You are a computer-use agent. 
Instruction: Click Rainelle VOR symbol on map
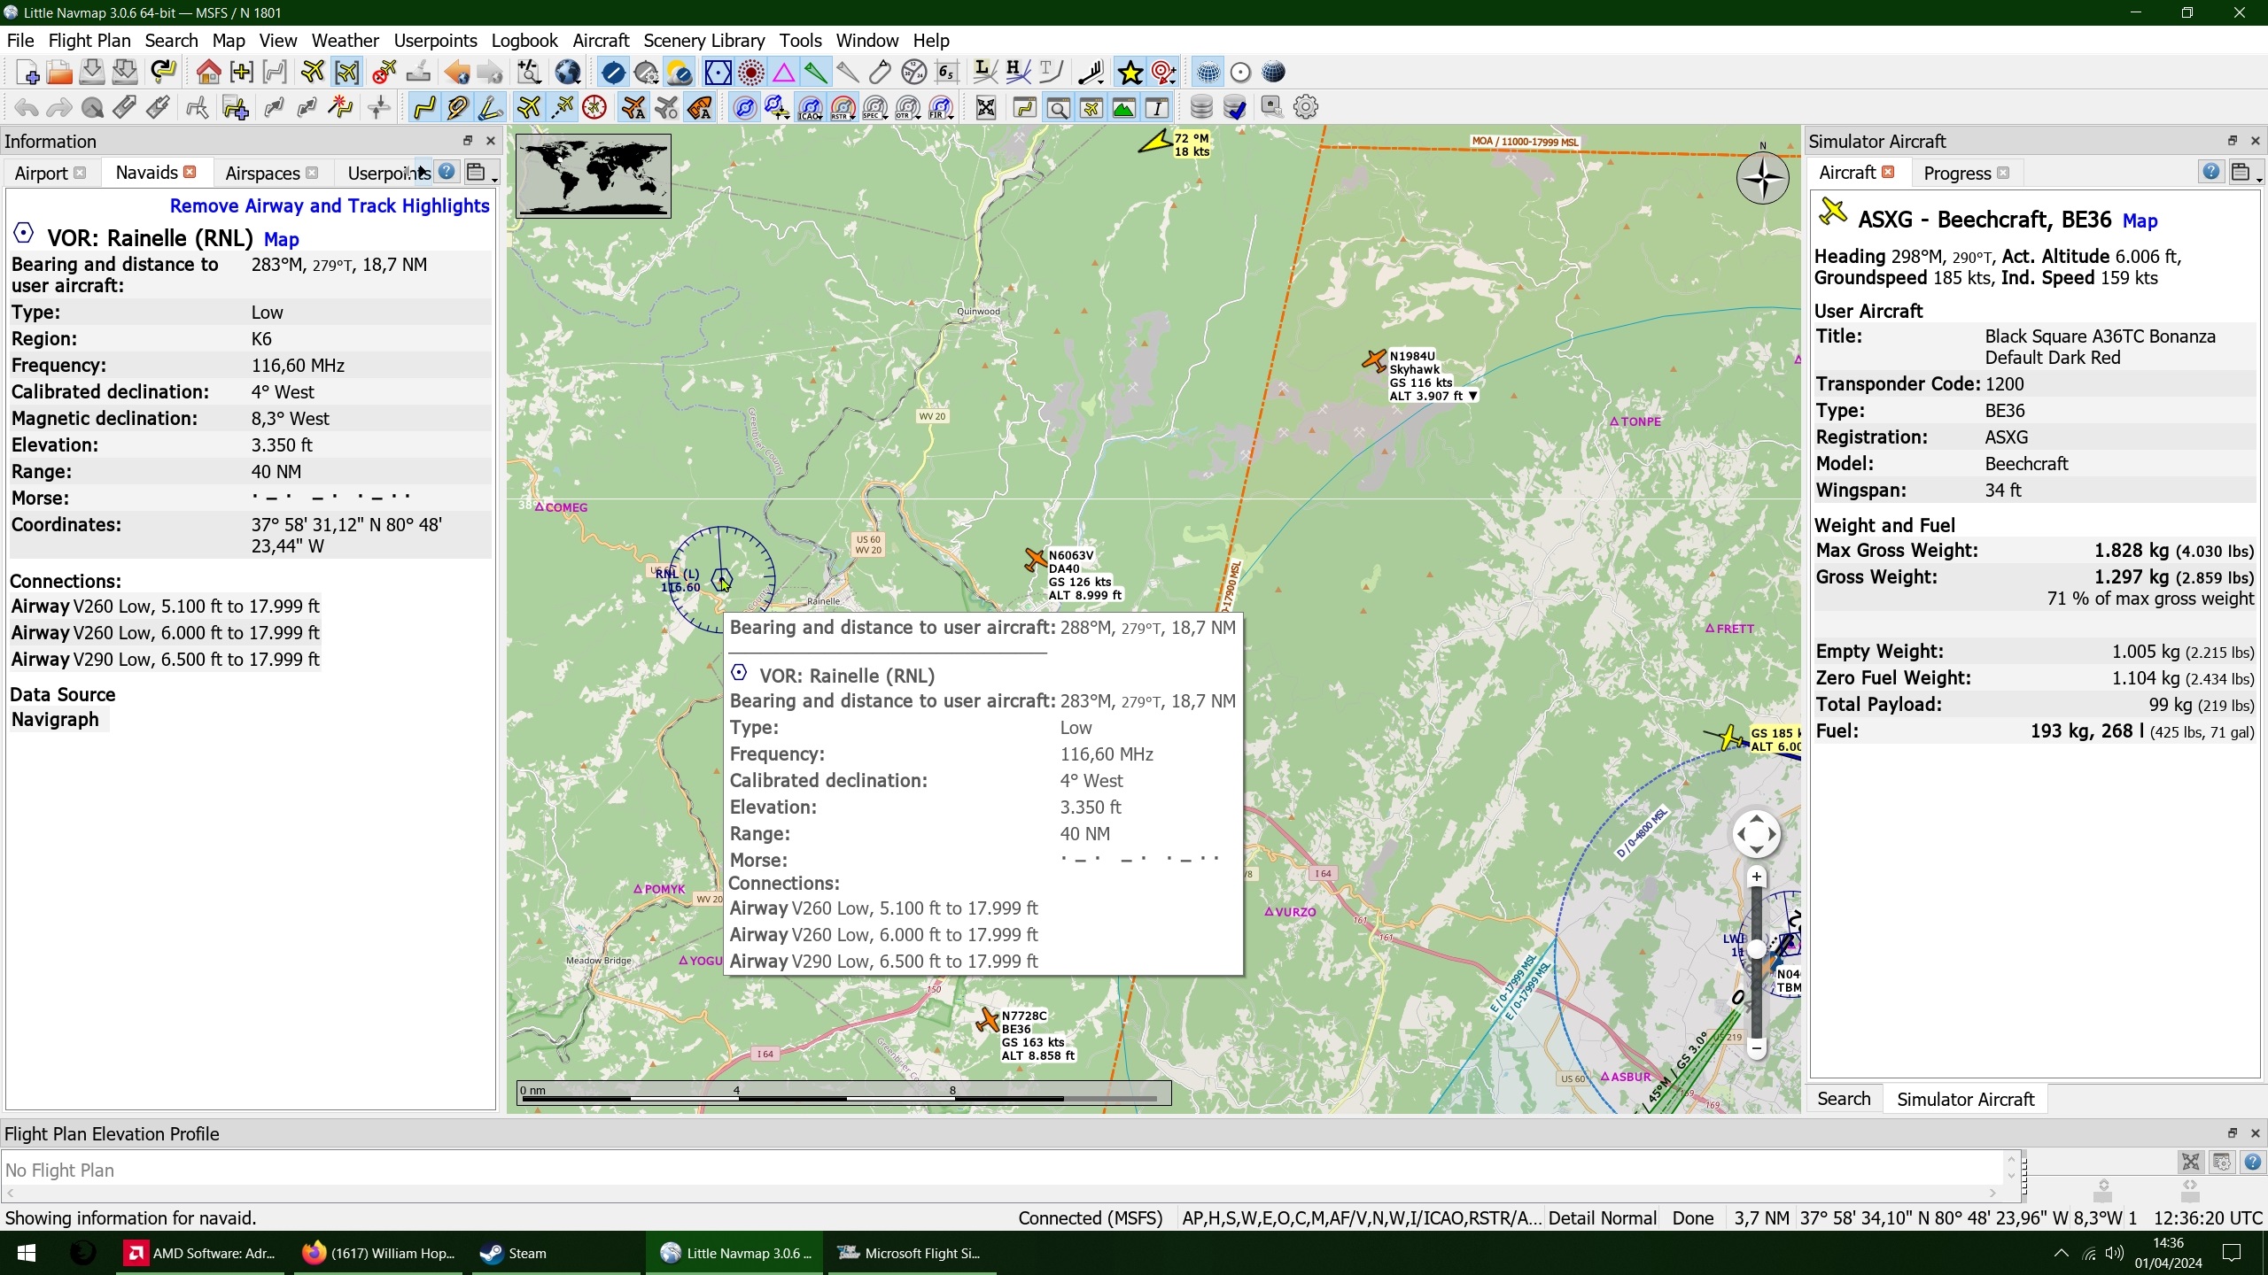point(722,580)
